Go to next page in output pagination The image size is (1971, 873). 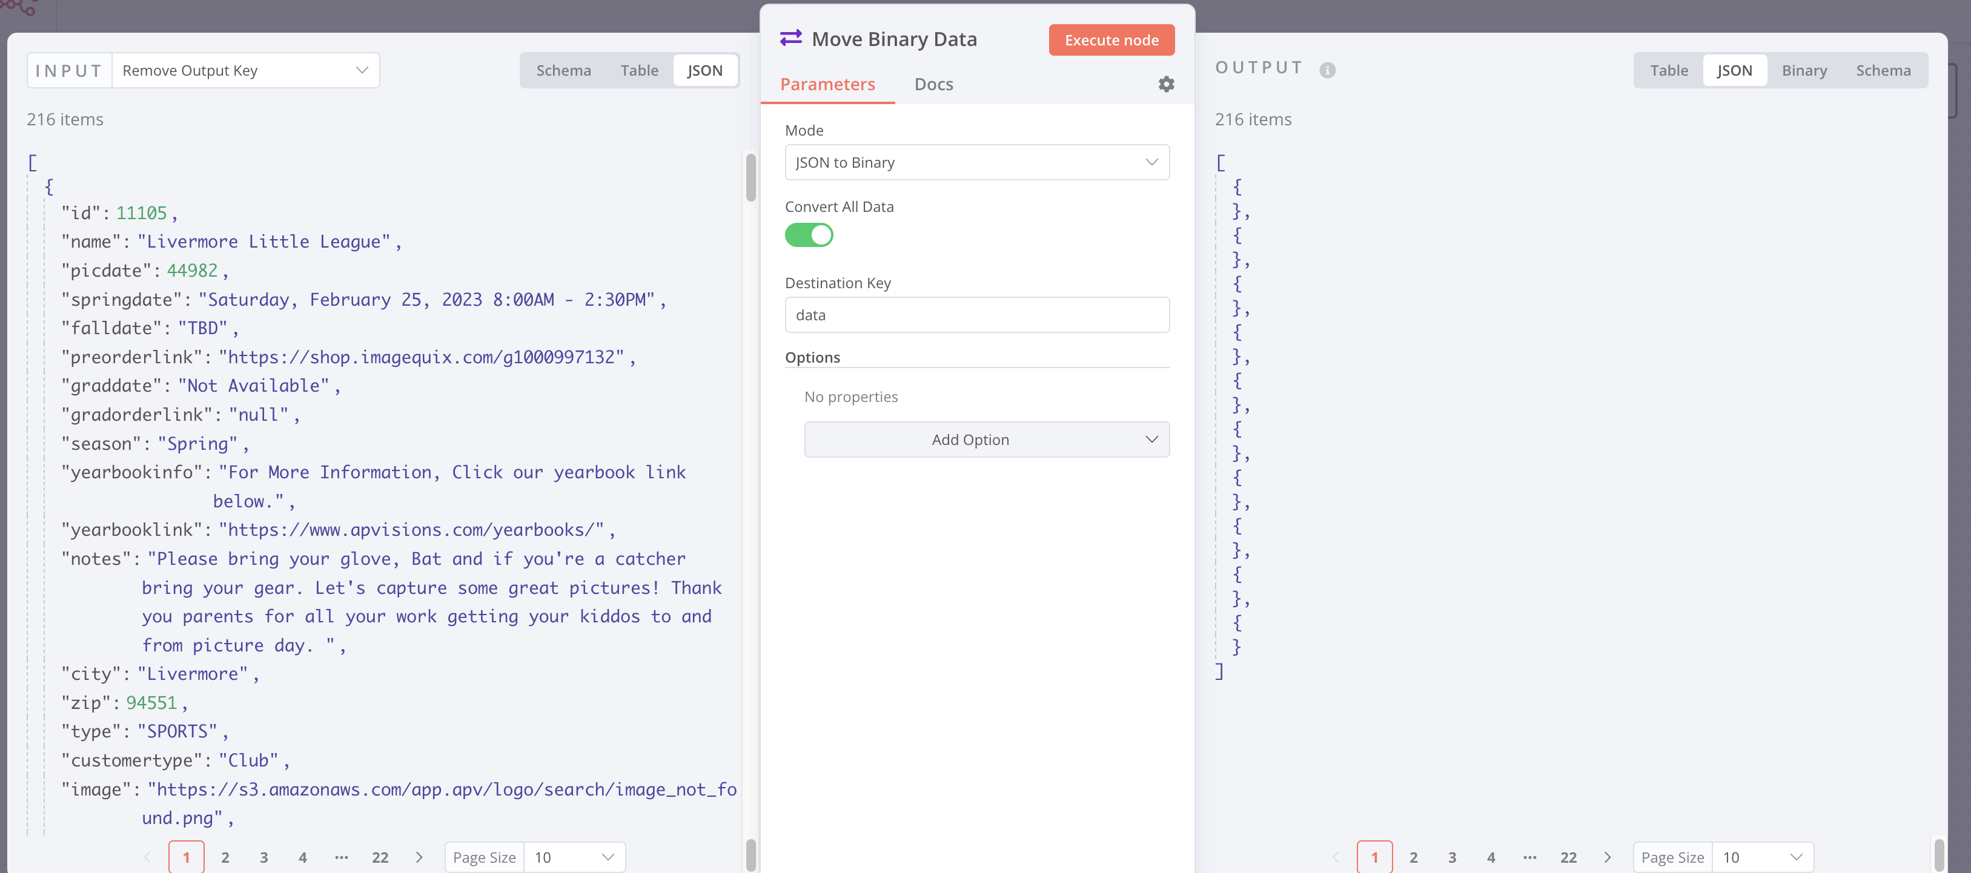pyautogui.click(x=1607, y=857)
